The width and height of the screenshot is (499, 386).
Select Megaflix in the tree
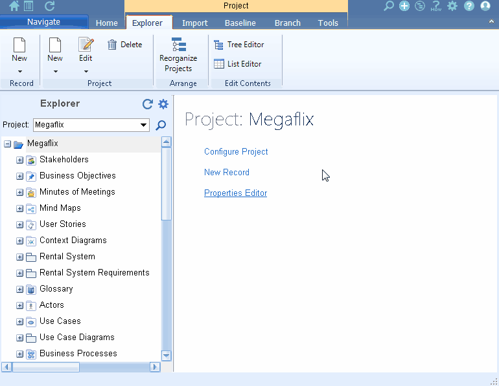pyautogui.click(x=43, y=144)
